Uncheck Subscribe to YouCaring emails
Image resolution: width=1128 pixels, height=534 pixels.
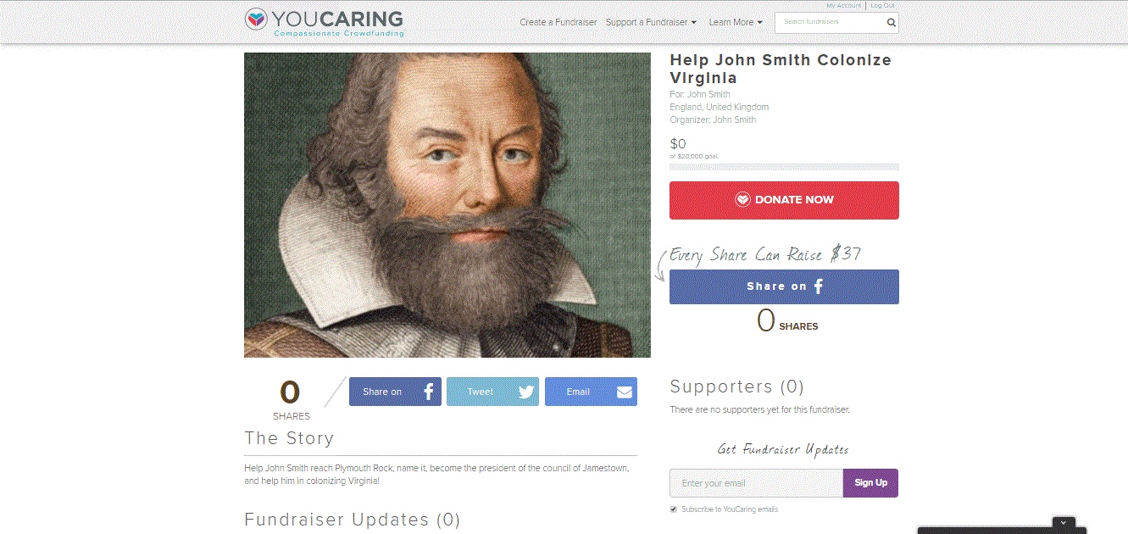click(674, 509)
